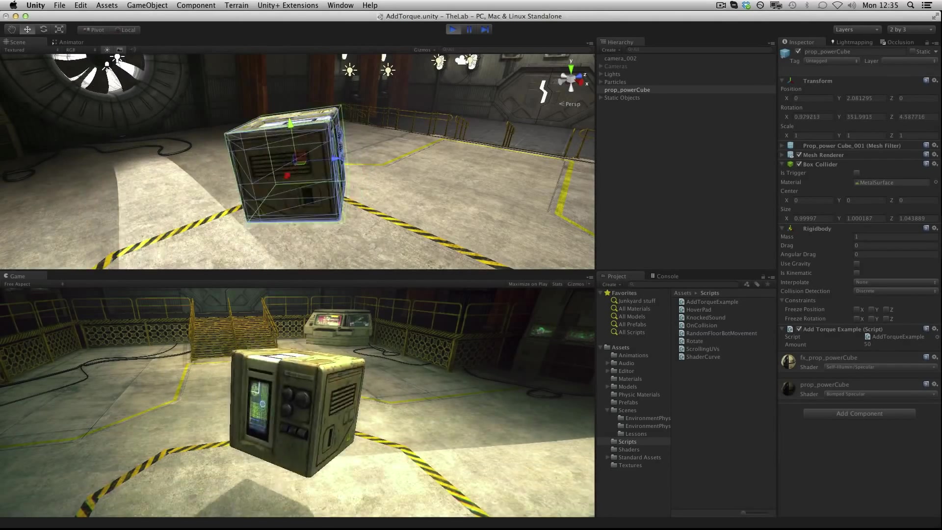The image size is (942, 530).
Task: Click Maximize on Play in the Game view
Action: tap(527, 284)
